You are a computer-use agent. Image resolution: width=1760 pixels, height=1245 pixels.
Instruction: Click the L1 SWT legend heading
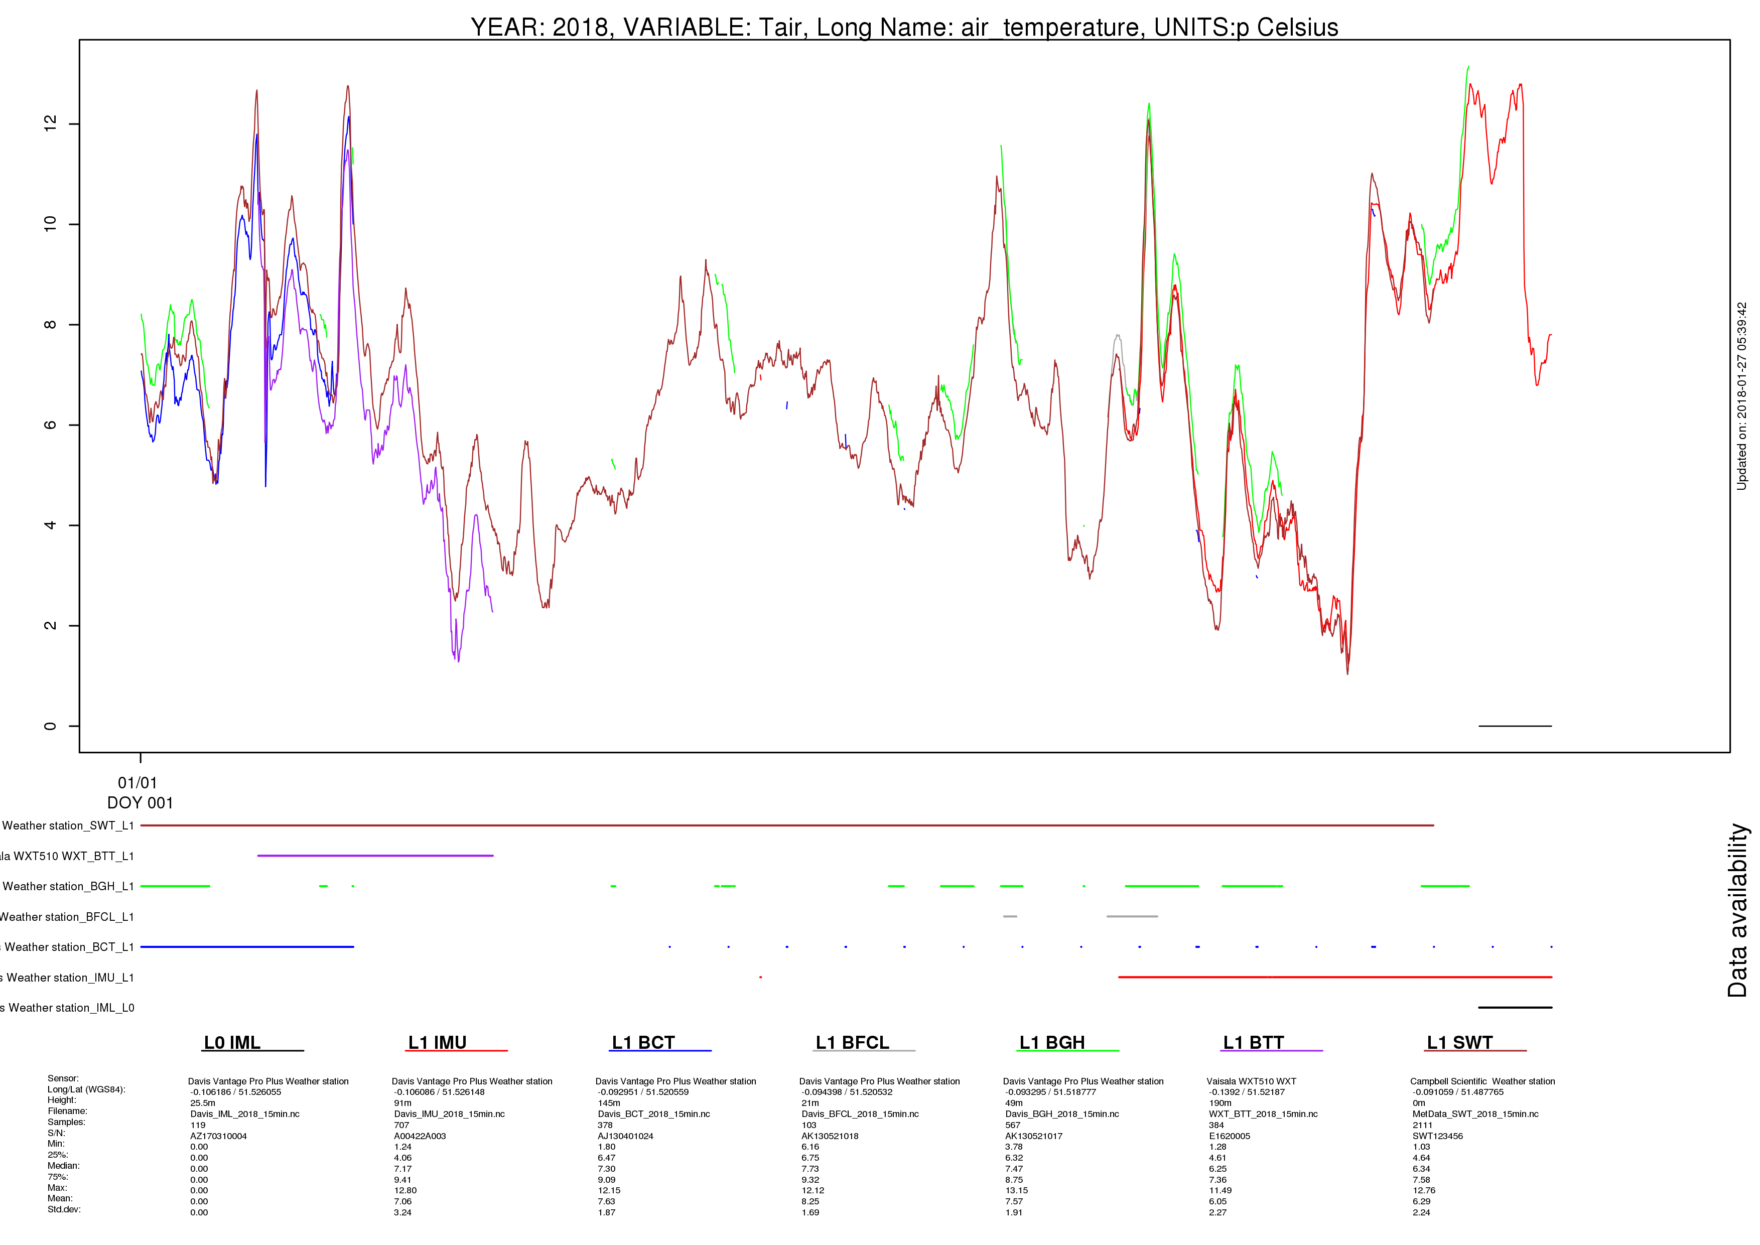coord(1459,1043)
